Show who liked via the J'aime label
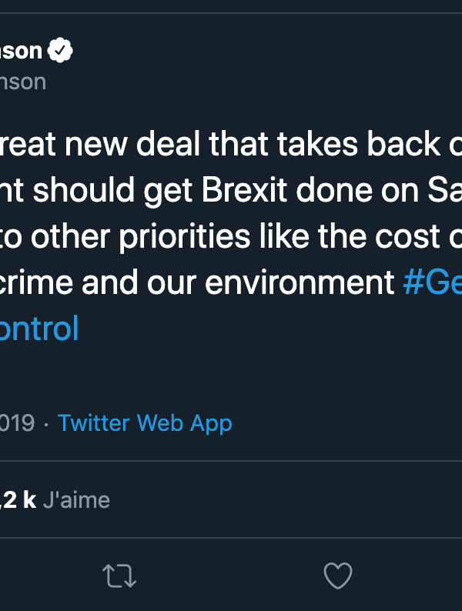Viewport: 462px width, 611px height. click(x=76, y=499)
